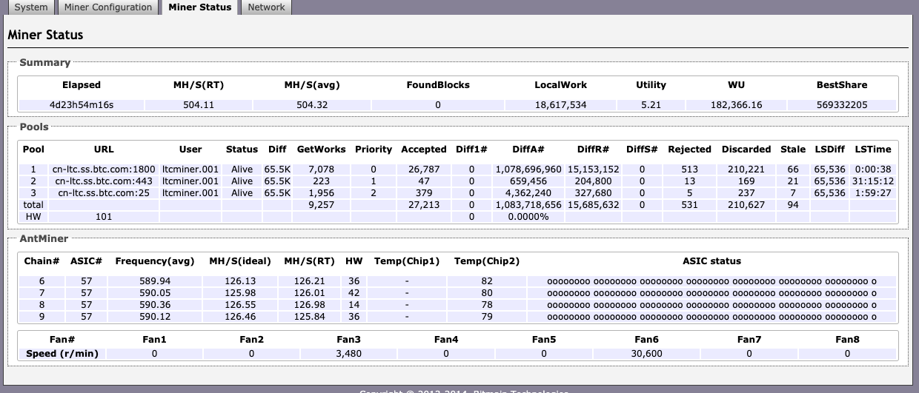The width and height of the screenshot is (919, 393).
Task: Click the BestShare value 569332205
Action: point(842,105)
